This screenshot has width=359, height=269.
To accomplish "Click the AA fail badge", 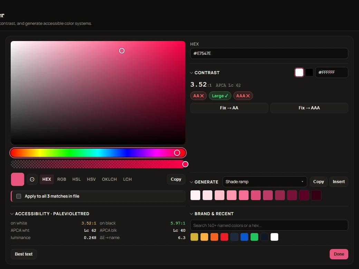I will 198,96.
